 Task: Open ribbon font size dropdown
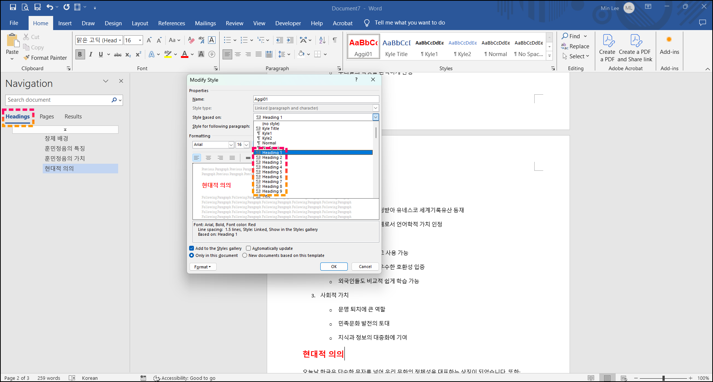pos(140,40)
